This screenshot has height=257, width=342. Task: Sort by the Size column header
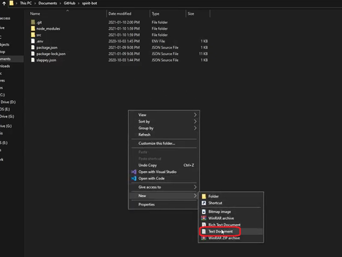tap(191, 14)
